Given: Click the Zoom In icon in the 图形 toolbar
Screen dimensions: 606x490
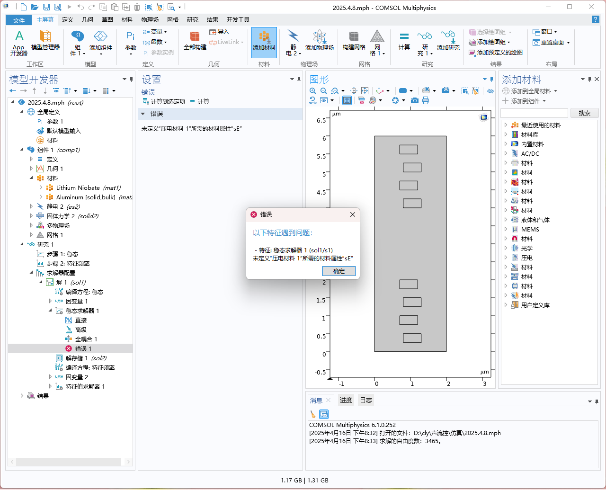Looking at the screenshot, I should click(x=313, y=90).
